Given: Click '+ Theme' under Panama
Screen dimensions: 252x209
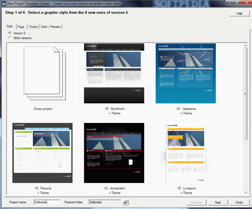Looking at the screenshot, I should click(x=43, y=193).
